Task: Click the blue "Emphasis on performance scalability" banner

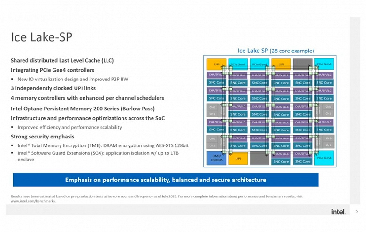Action: 166,180
